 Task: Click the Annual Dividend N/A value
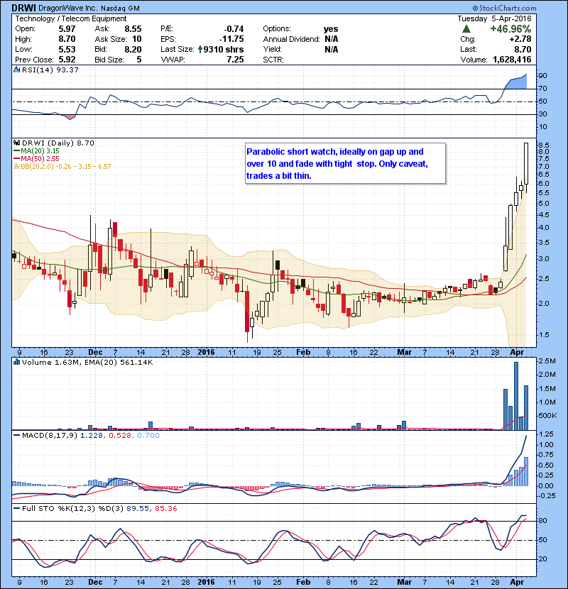(331, 39)
